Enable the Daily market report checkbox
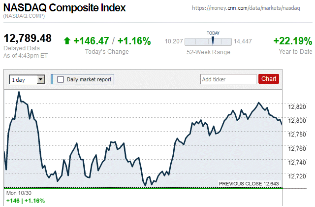 pyautogui.click(x=61, y=79)
